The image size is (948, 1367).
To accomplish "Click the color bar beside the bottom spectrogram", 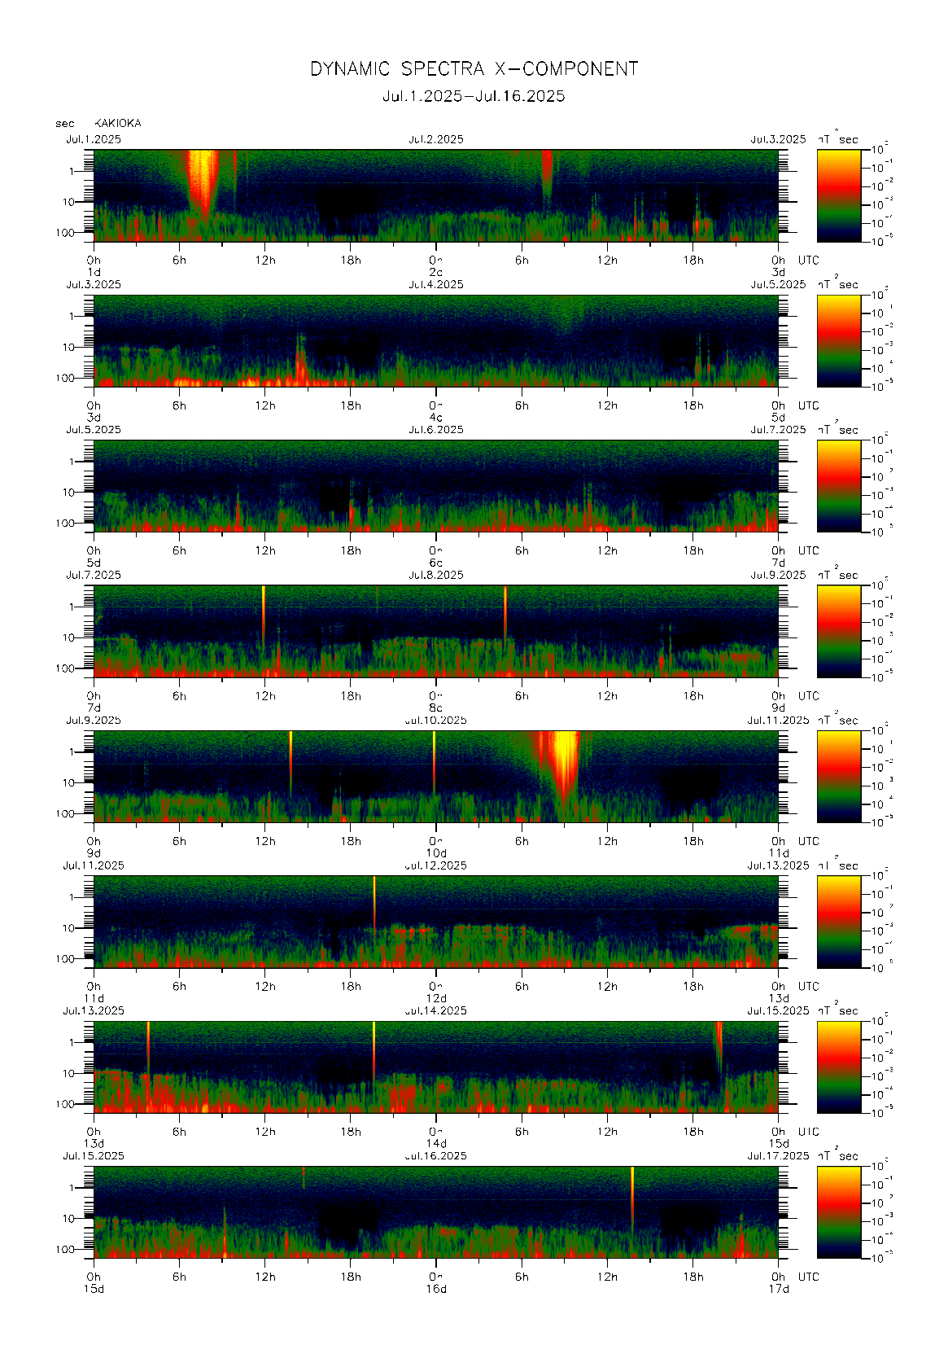I will coord(838,1211).
